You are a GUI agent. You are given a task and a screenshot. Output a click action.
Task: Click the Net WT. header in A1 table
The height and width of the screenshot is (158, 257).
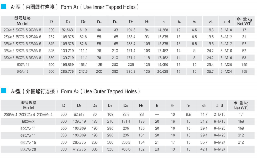coord(244,21)
